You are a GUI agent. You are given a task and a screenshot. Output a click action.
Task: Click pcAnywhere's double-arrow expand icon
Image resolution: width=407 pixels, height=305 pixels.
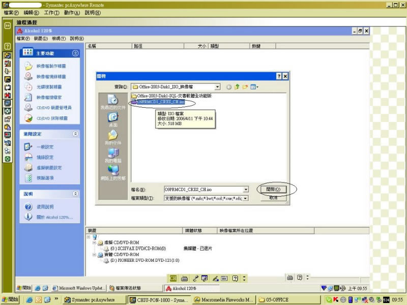8,25
